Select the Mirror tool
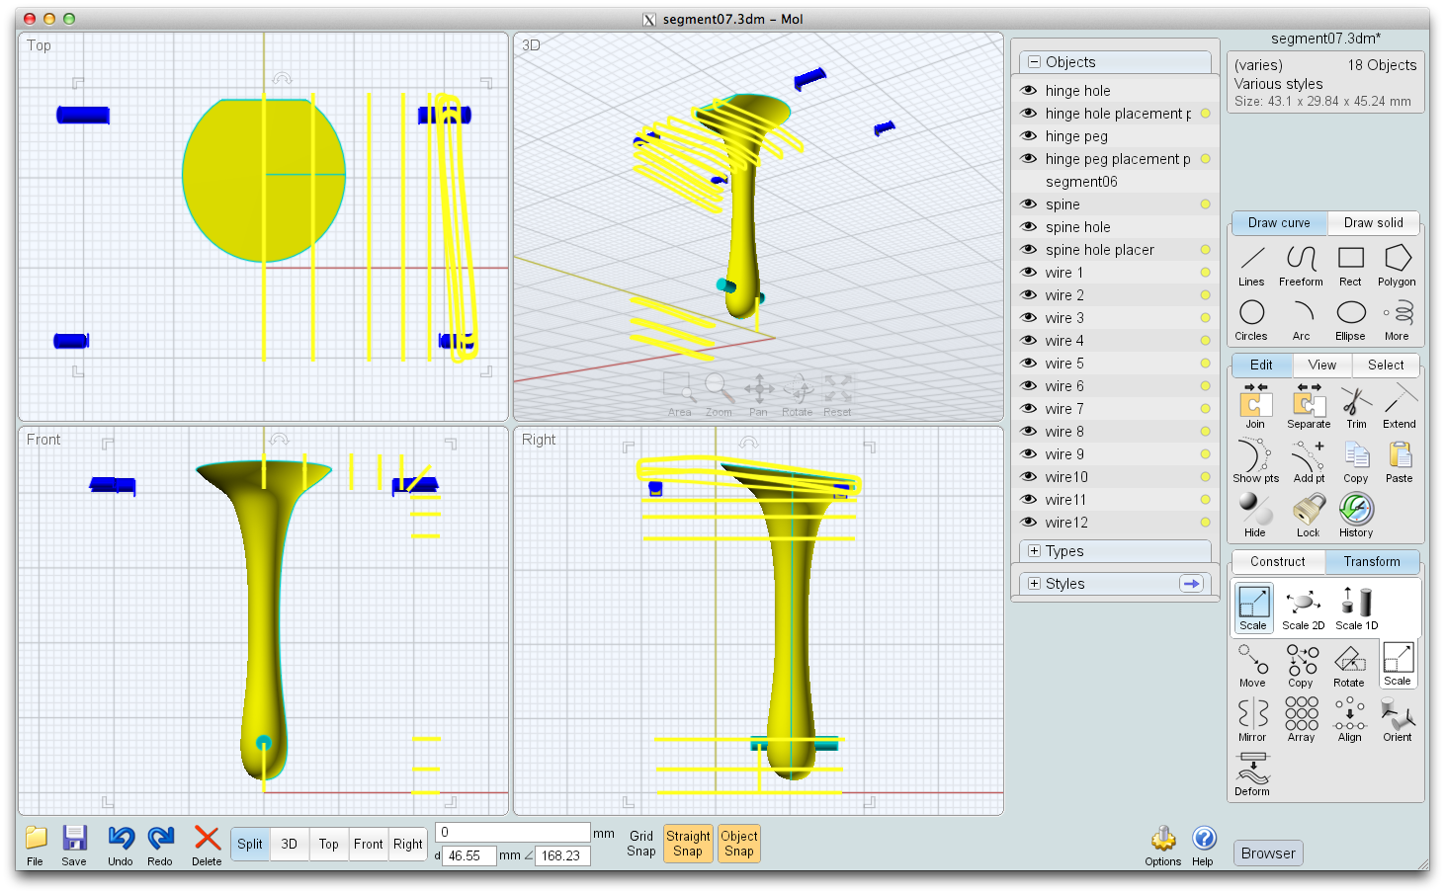Screen dimensions: 1445x894 [1252, 719]
